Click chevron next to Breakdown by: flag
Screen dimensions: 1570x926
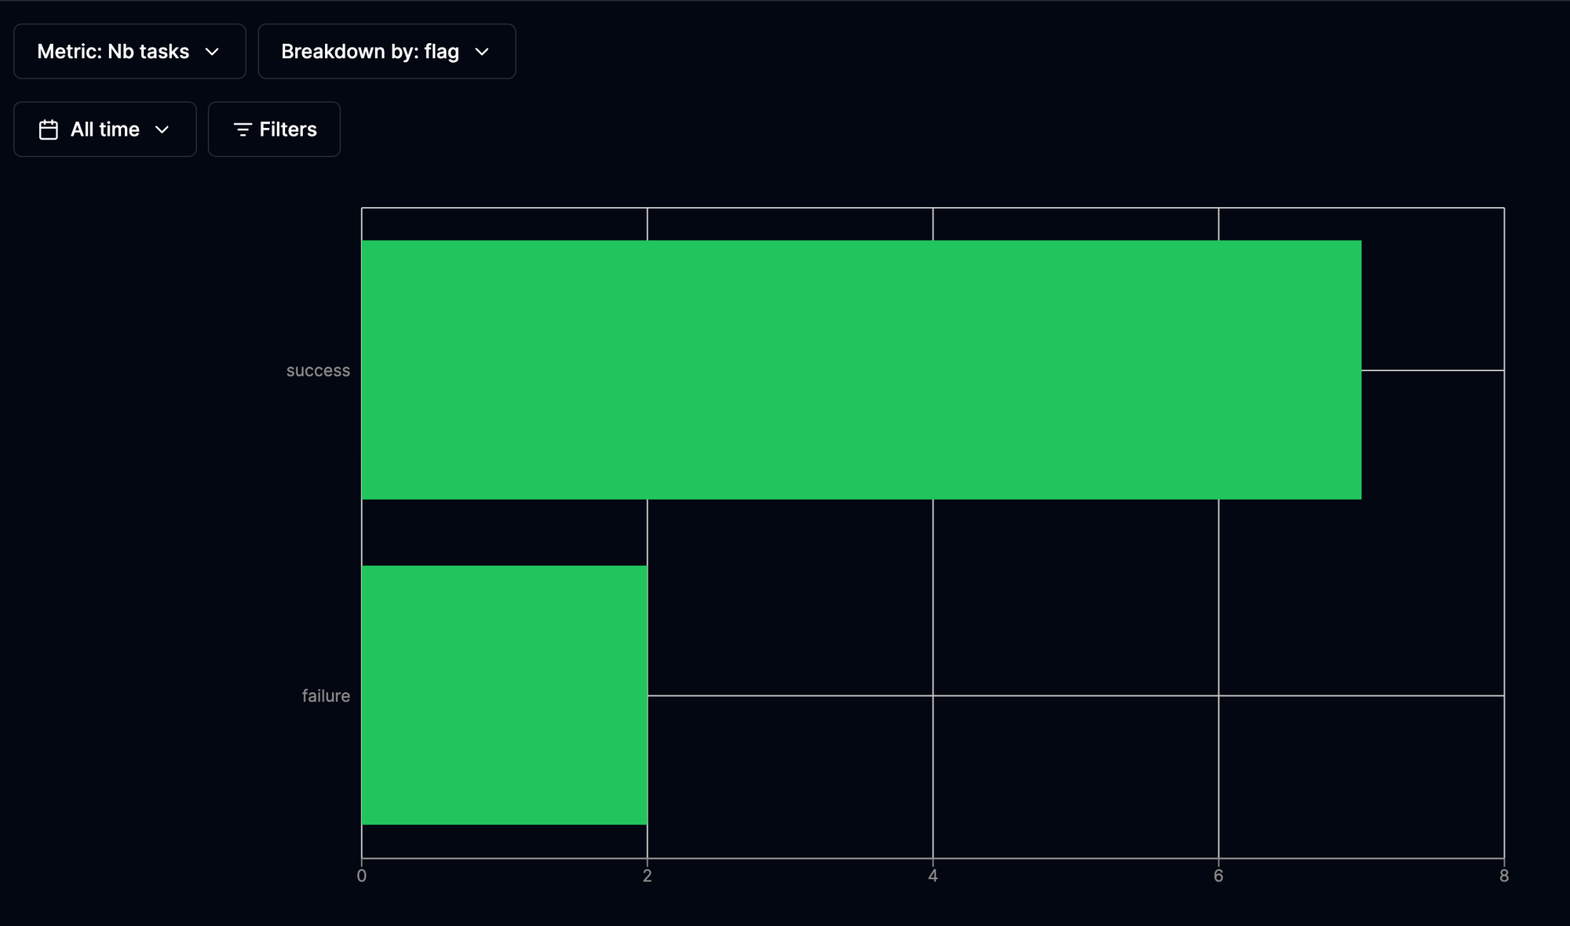point(482,52)
